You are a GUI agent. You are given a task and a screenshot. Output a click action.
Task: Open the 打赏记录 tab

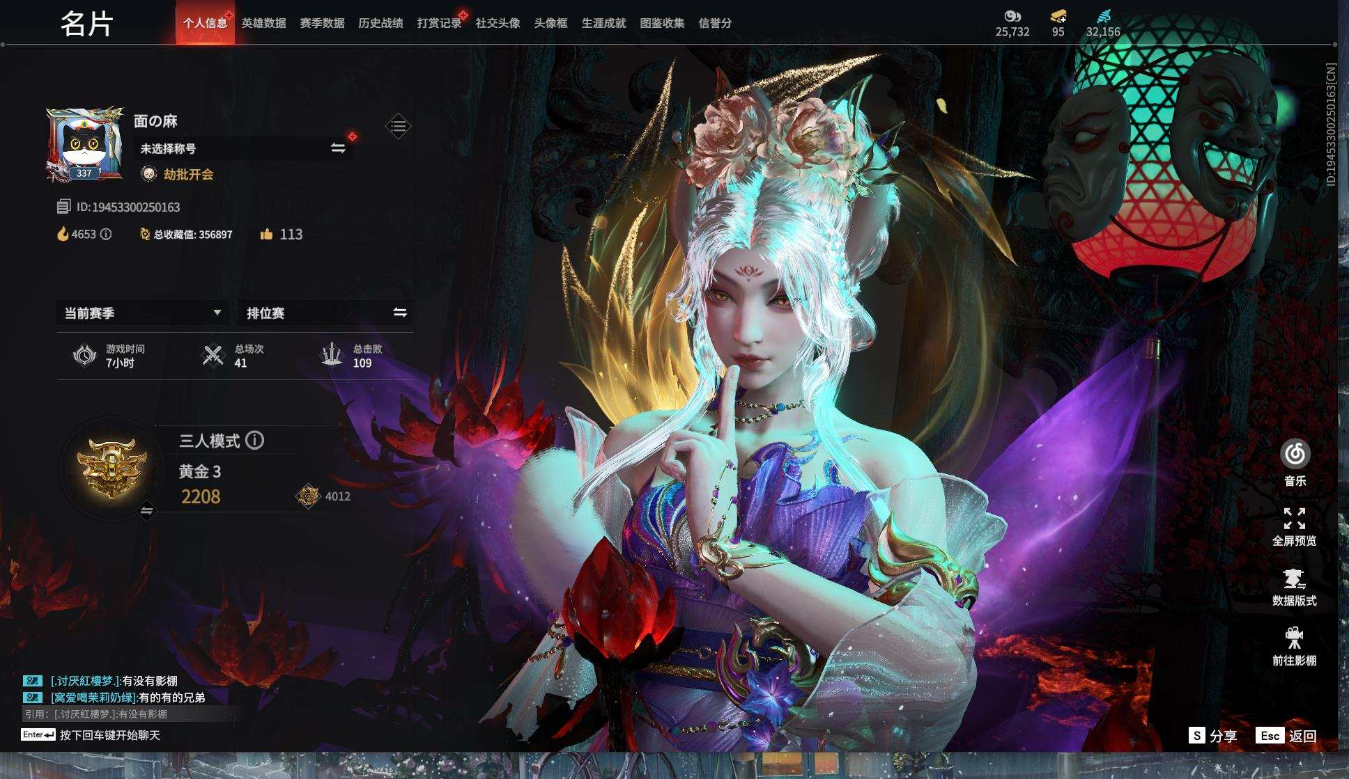pyautogui.click(x=439, y=23)
